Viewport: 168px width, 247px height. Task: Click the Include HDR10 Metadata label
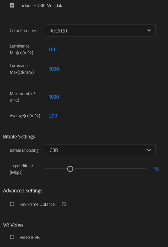coord(41,5)
